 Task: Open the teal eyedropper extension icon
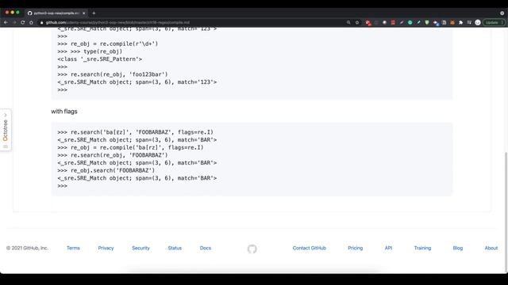point(418,23)
